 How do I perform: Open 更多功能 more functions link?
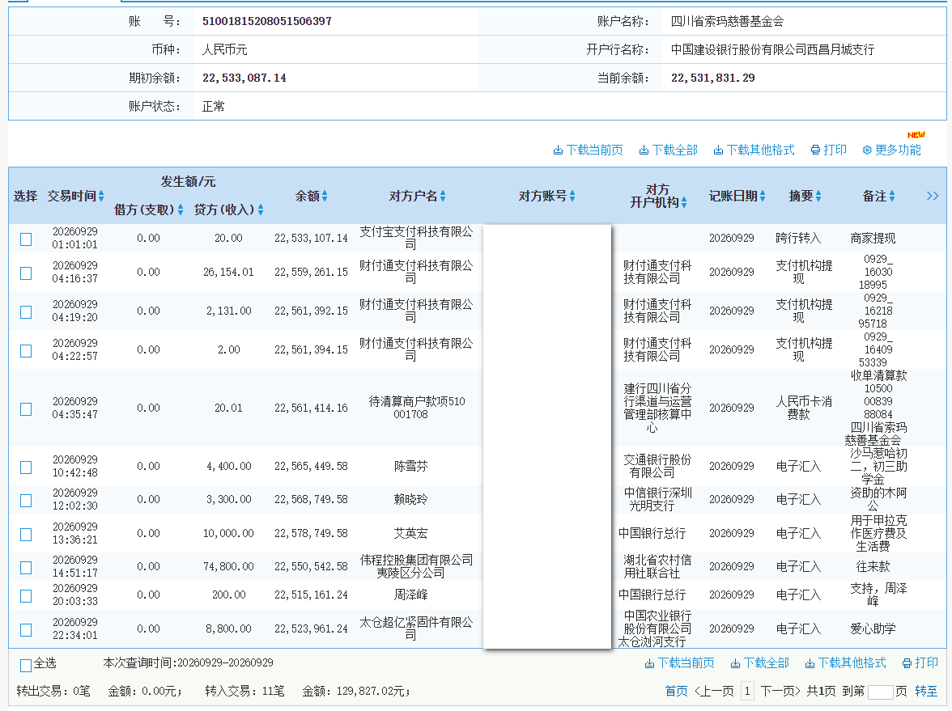891,150
